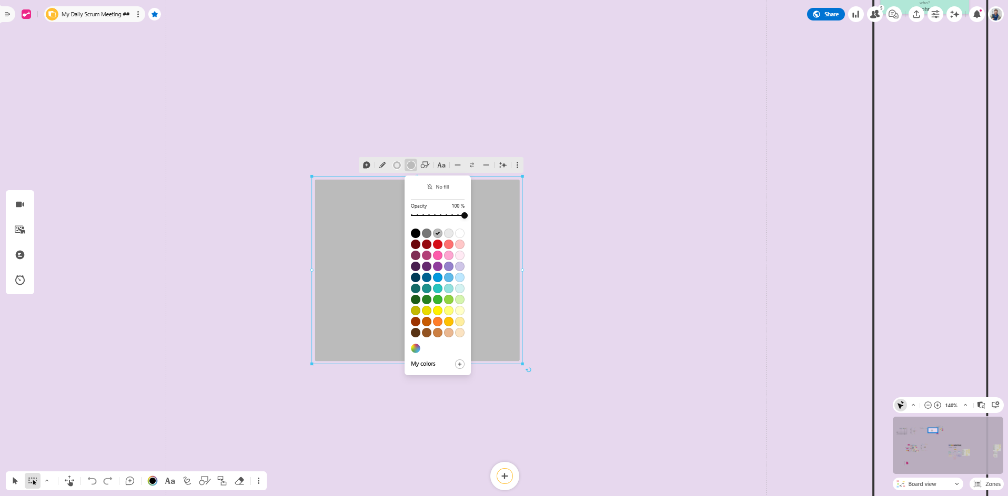This screenshot has height=496, width=1008.
Task: Toggle the Zones panel
Action: pos(987,484)
